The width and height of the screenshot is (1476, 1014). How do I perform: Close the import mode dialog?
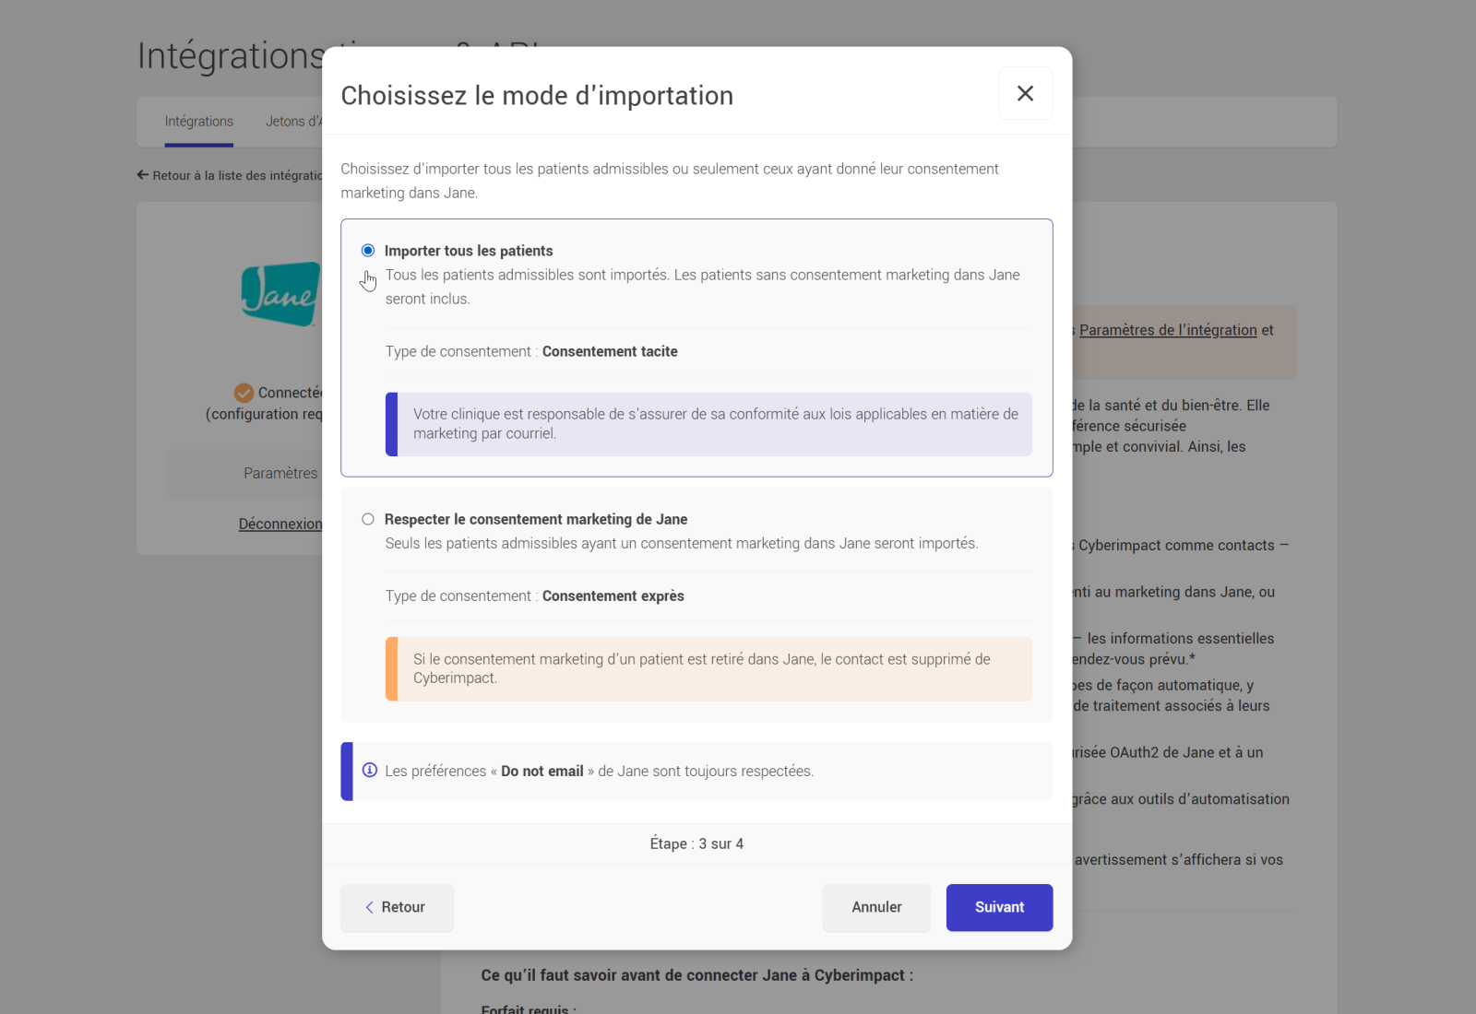click(x=1025, y=93)
